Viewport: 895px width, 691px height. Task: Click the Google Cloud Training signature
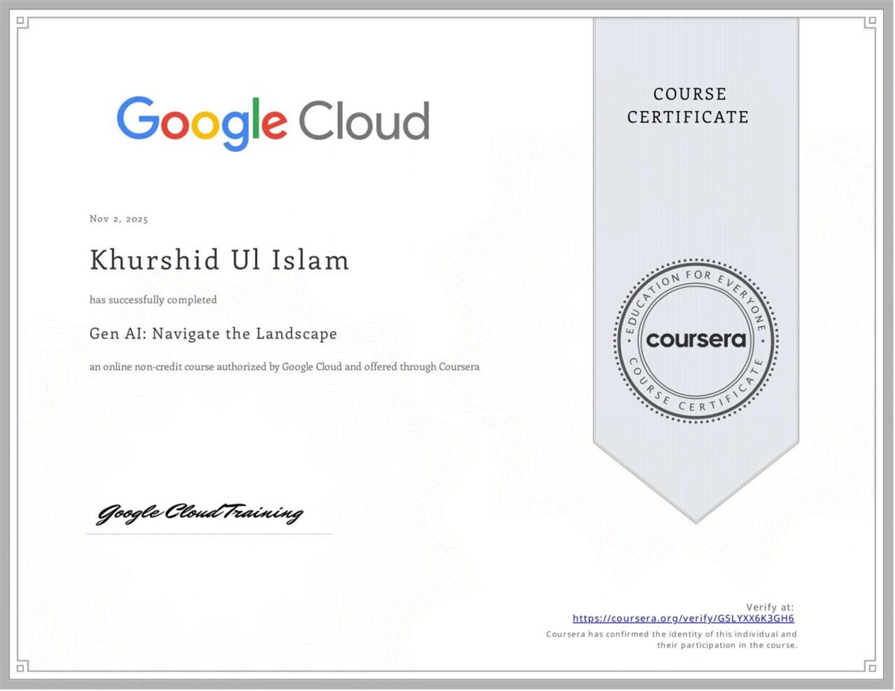point(201,513)
